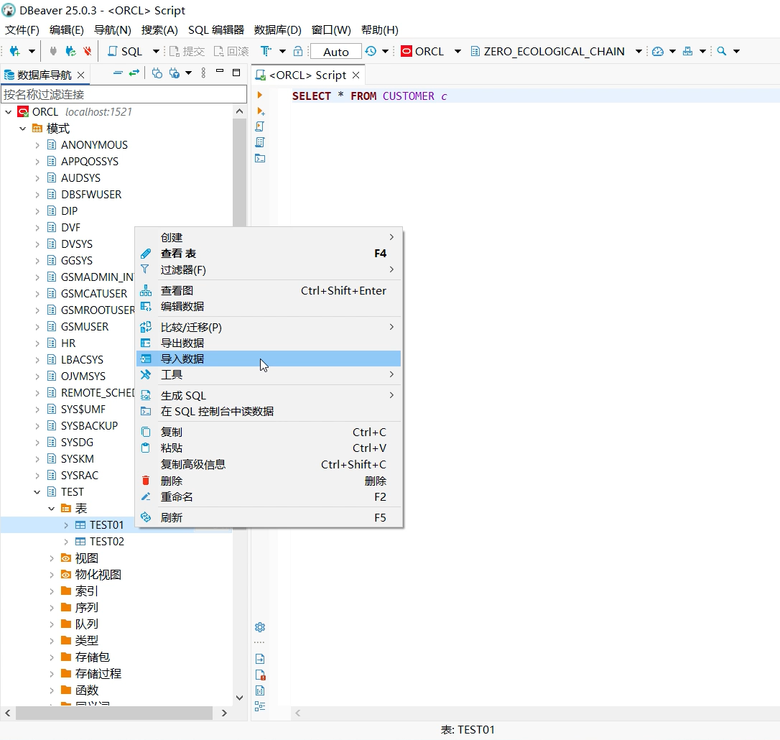This screenshot has width=780, height=740.
Task: Choose 删除 in context menu
Action: pyautogui.click(x=269, y=481)
